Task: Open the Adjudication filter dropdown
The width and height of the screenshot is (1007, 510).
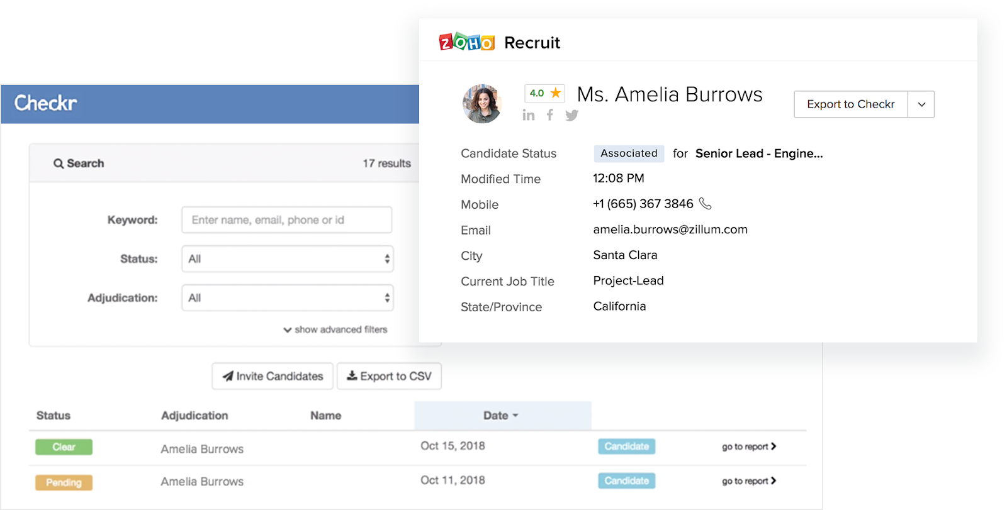Action: click(287, 298)
